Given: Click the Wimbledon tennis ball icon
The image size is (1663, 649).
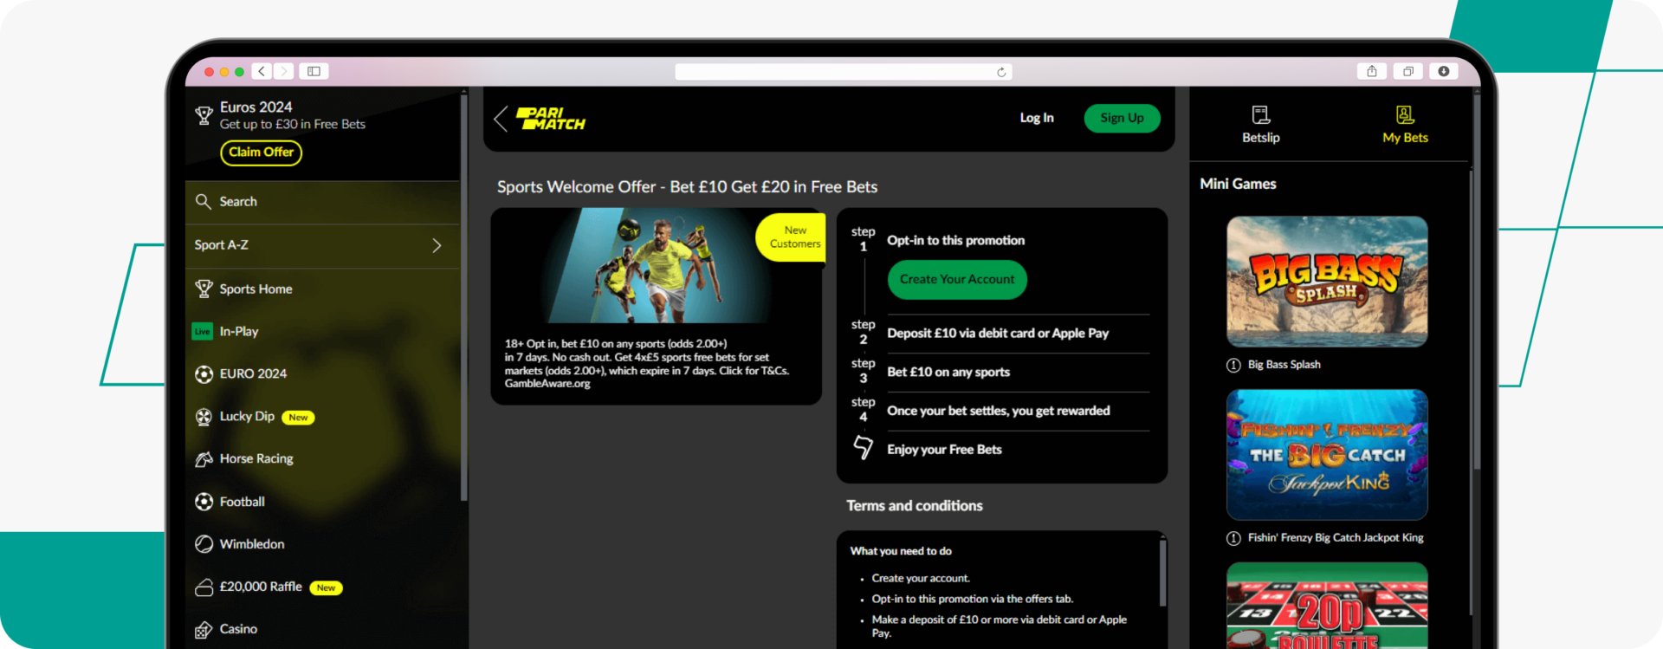Looking at the screenshot, I should pyautogui.click(x=204, y=544).
